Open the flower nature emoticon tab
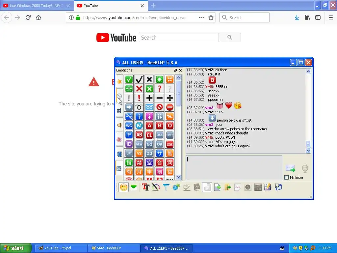The height and width of the screenshot is (253, 337). tap(119, 140)
